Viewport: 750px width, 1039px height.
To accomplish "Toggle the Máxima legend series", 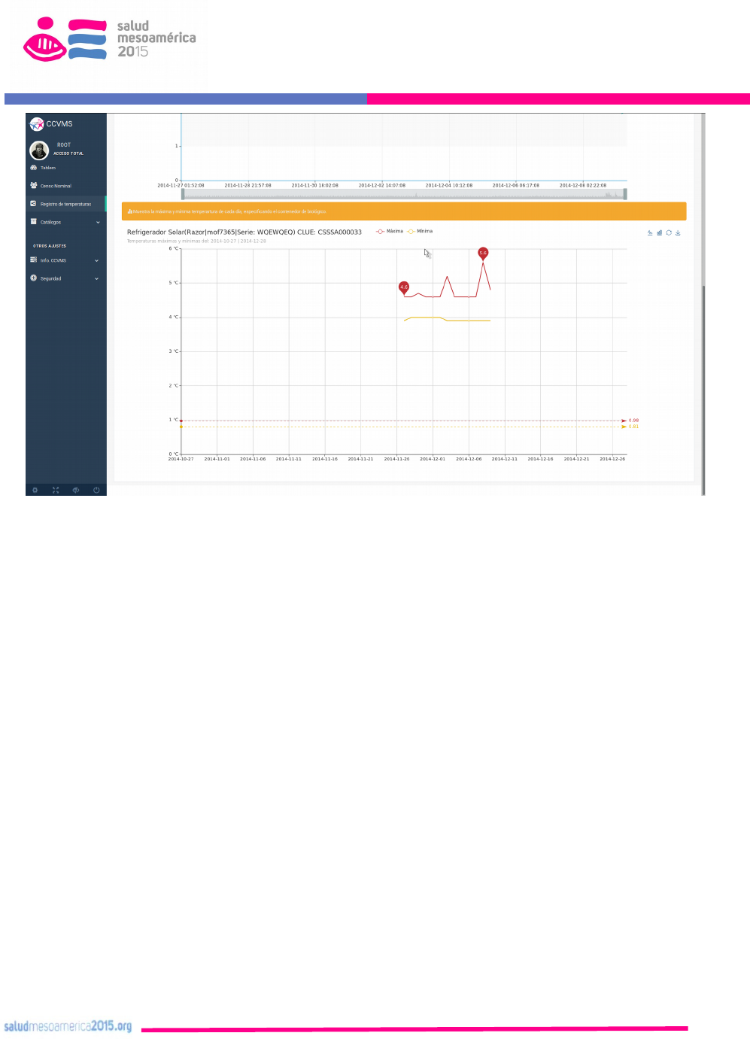I will tap(390, 232).
